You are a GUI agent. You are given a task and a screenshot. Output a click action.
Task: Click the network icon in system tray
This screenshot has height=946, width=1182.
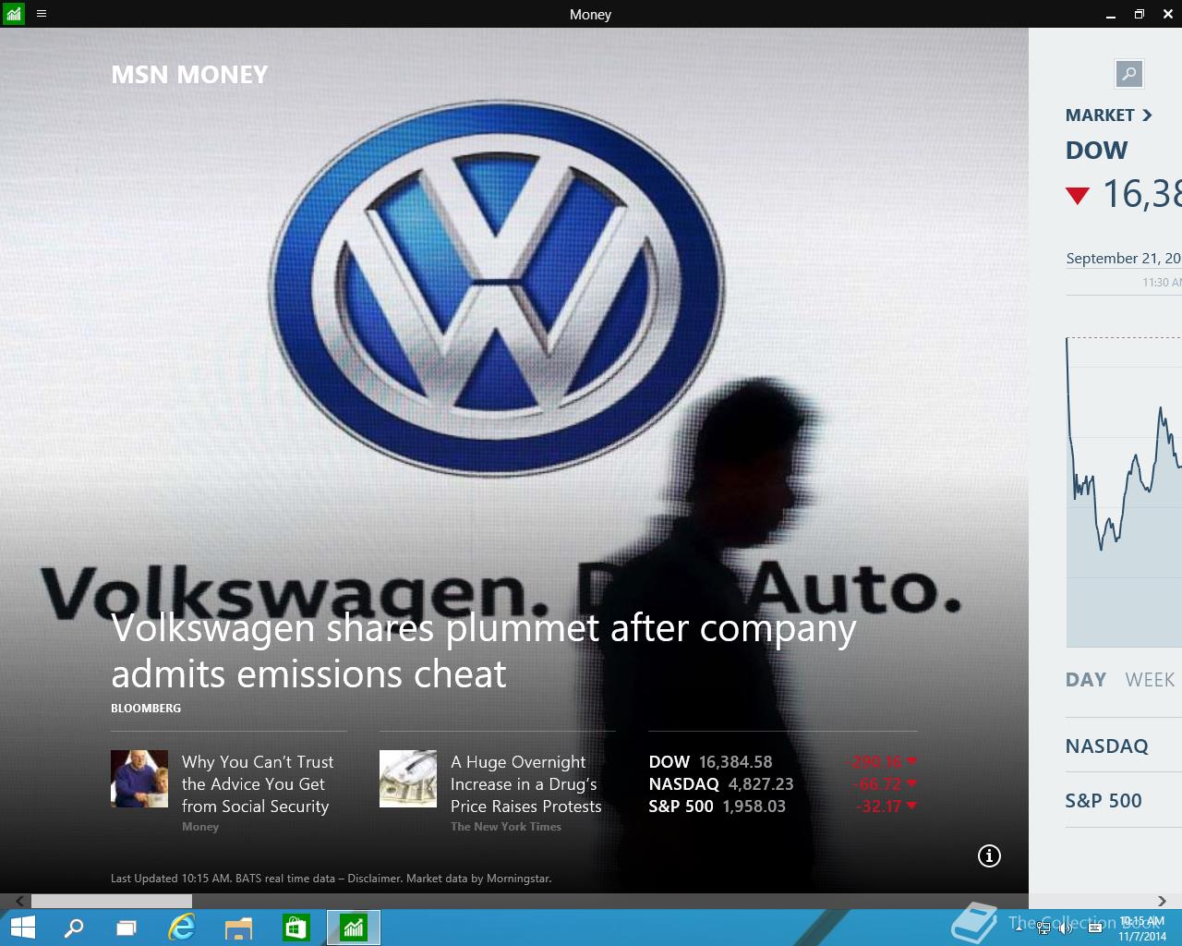(x=1043, y=928)
